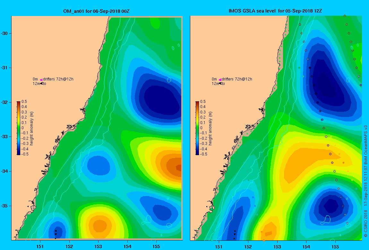Click the 0.3 label on left color bar
The image size is (369, 250).
point(24,112)
